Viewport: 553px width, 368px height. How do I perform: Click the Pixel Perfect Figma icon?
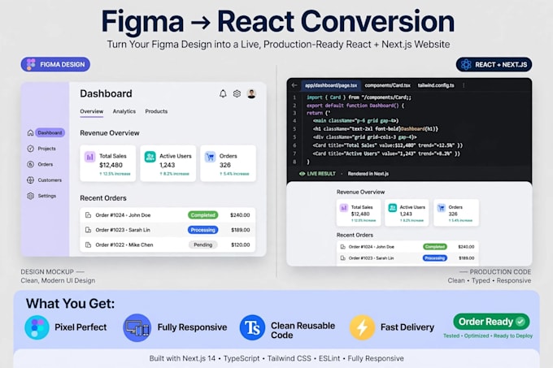[37, 327]
